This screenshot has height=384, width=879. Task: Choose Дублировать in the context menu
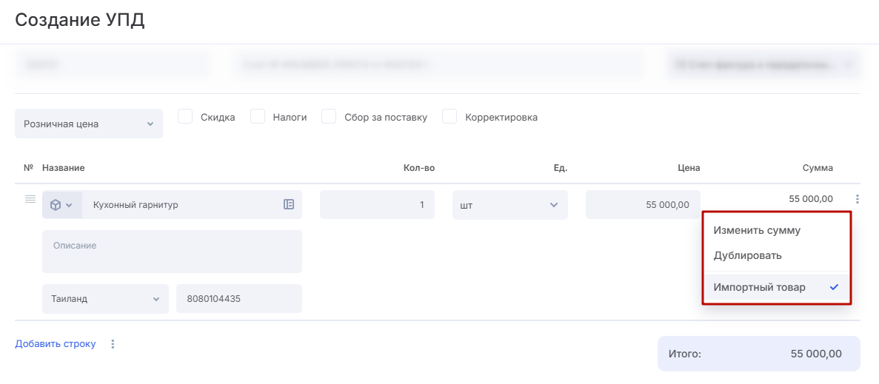pyautogui.click(x=747, y=255)
